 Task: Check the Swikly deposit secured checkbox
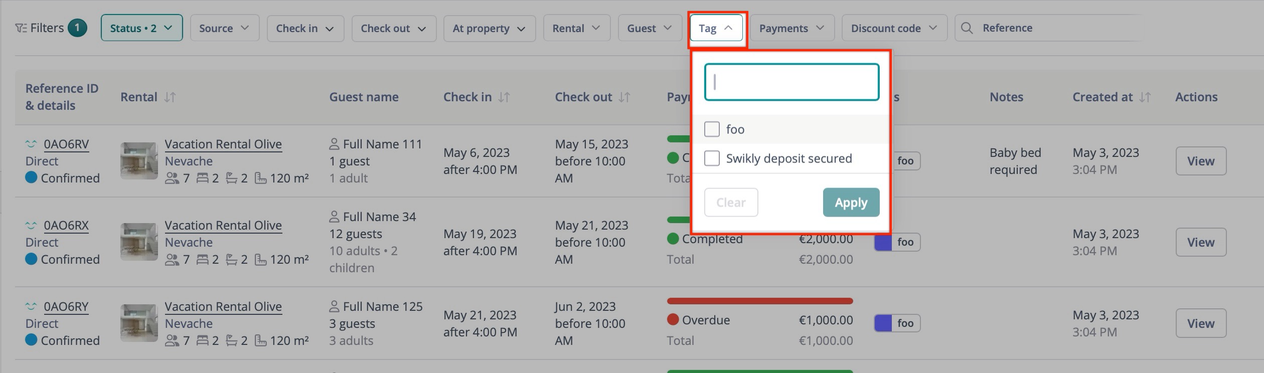pos(712,158)
